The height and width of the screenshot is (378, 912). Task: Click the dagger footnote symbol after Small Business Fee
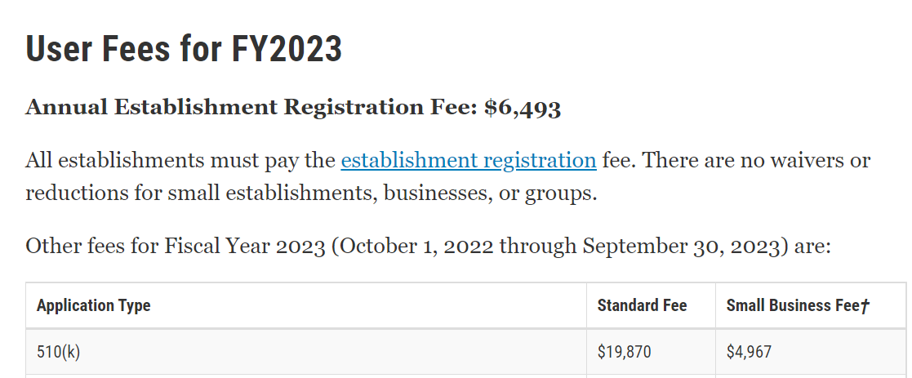coord(865,306)
